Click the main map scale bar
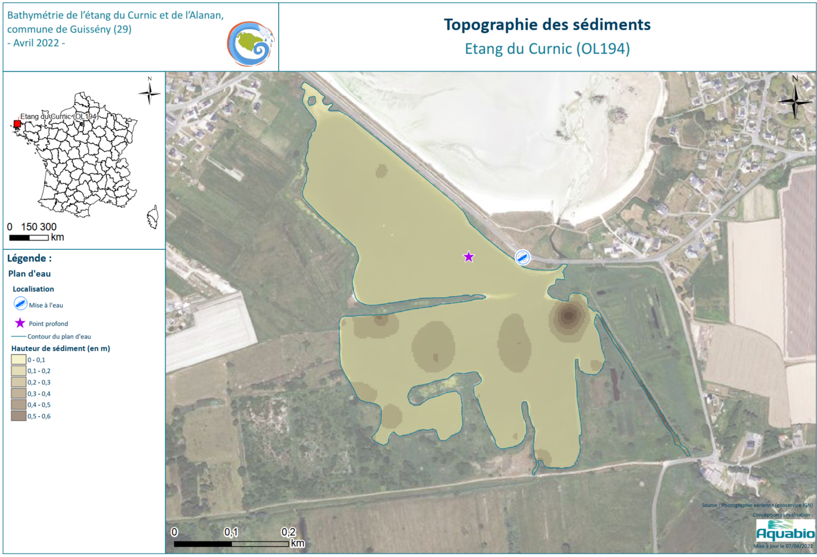The image size is (817, 557). click(x=231, y=544)
